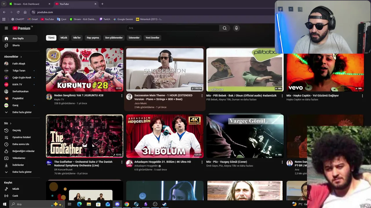Open the SerhatKarahan subscription

point(20,91)
